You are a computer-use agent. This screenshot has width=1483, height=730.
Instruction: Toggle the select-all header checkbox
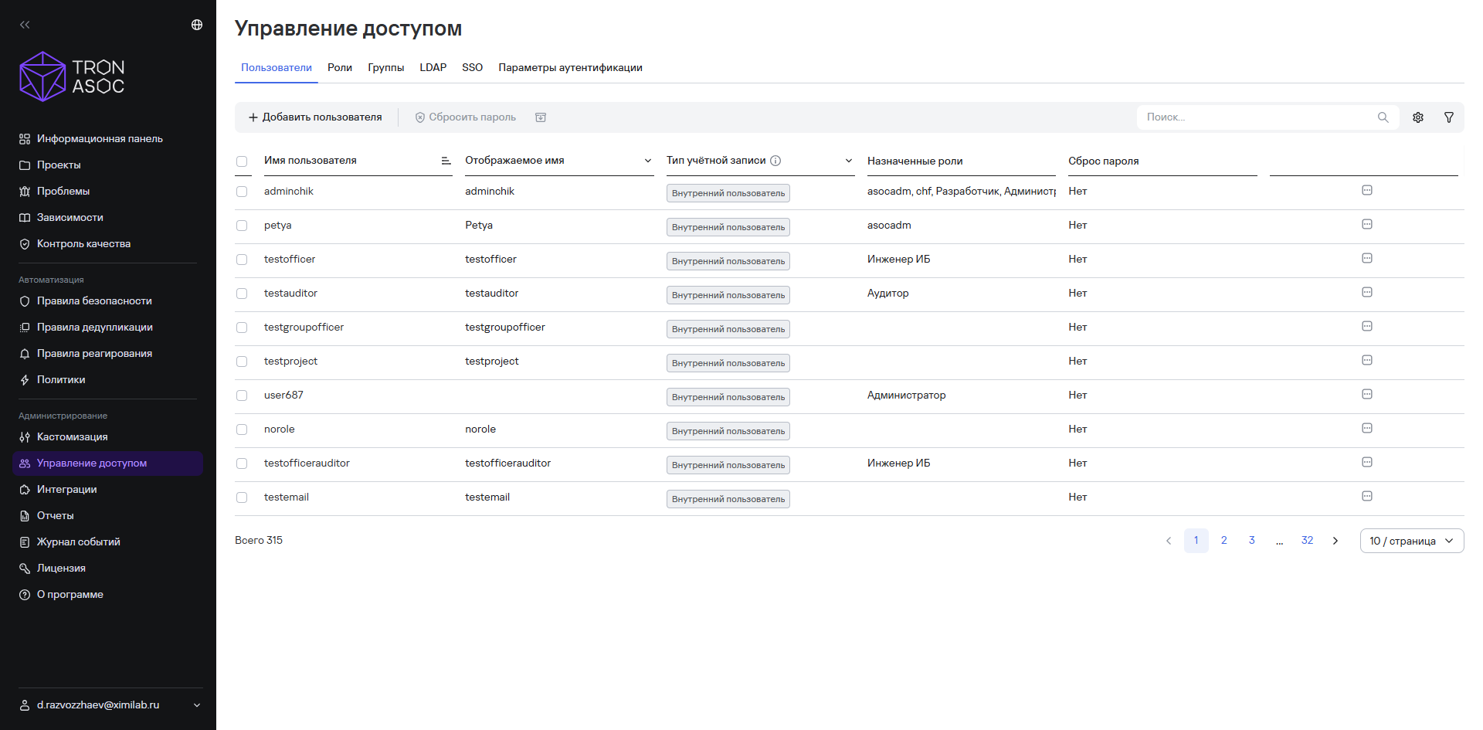(x=242, y=161)
